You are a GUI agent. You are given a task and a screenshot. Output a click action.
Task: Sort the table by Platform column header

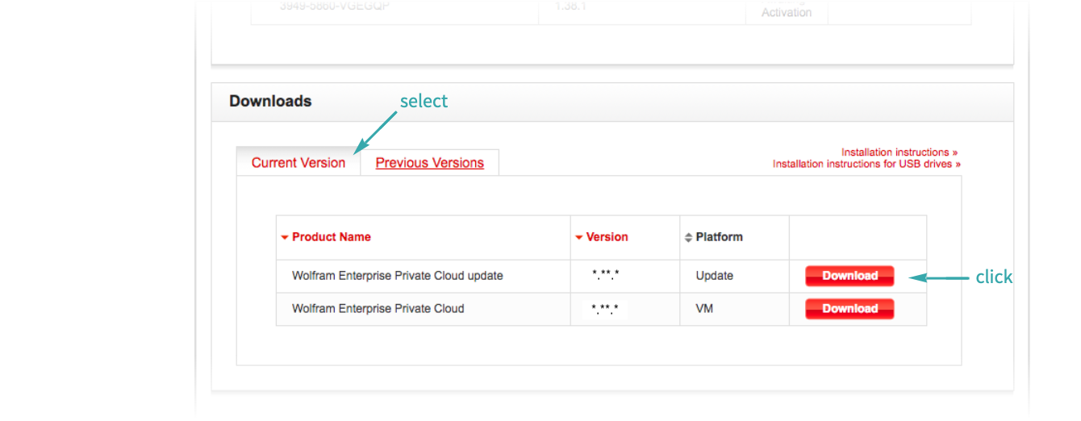(x=719, y=237)
